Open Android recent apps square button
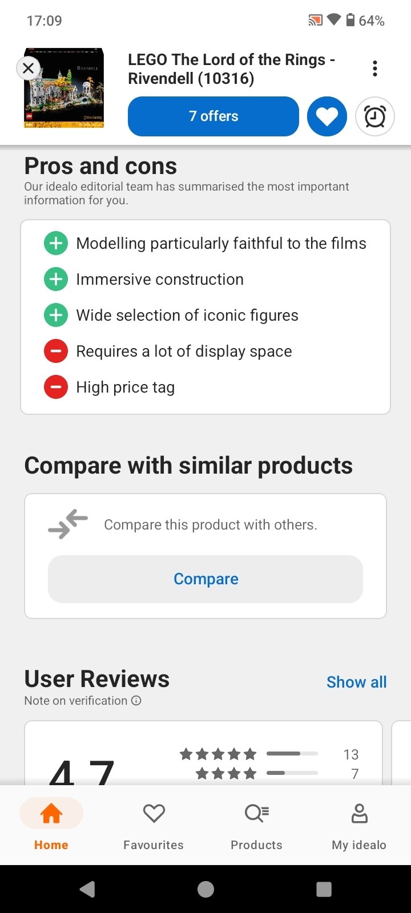This screenshot has height=913, width=411. (324, 889)
